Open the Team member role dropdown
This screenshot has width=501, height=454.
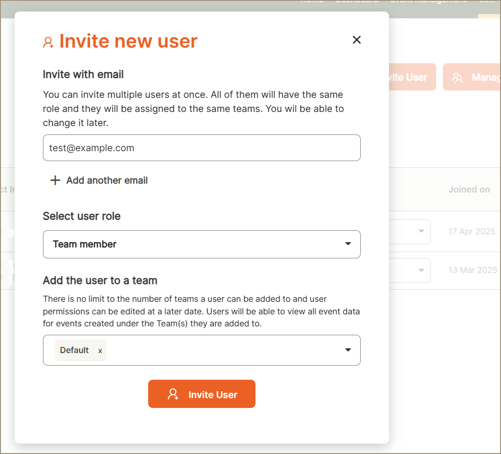(x=202, y=244)
